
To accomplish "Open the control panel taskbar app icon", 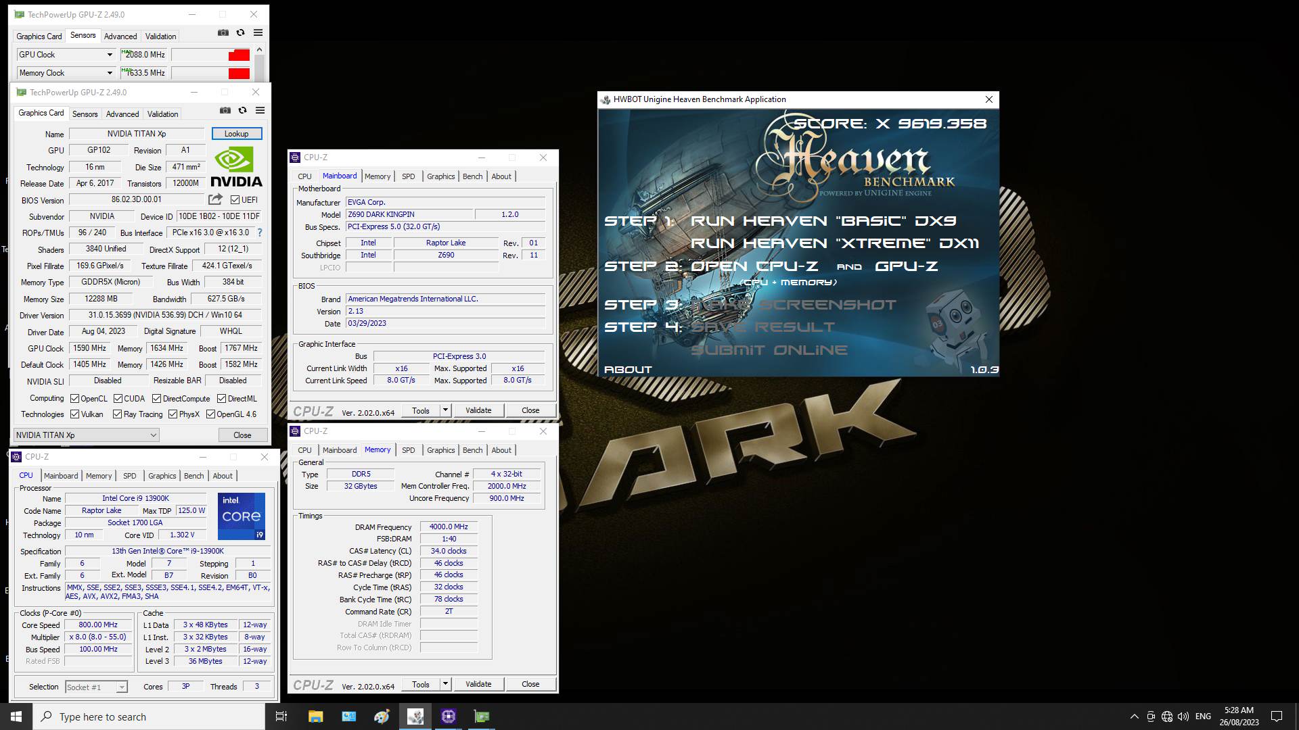I will pyautogui.click(x=348, y=716).
